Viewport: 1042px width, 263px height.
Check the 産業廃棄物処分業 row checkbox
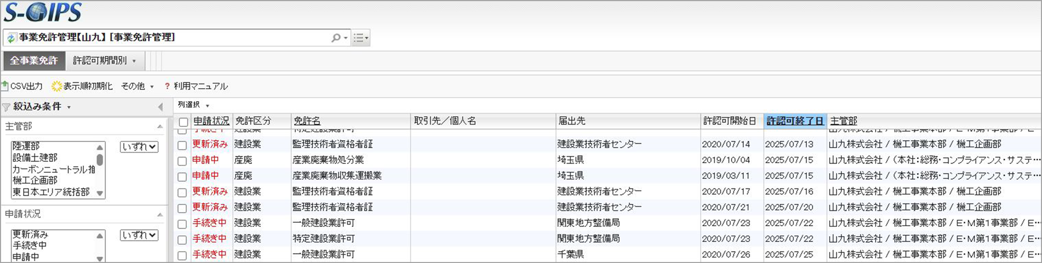[x=182, y=161]
